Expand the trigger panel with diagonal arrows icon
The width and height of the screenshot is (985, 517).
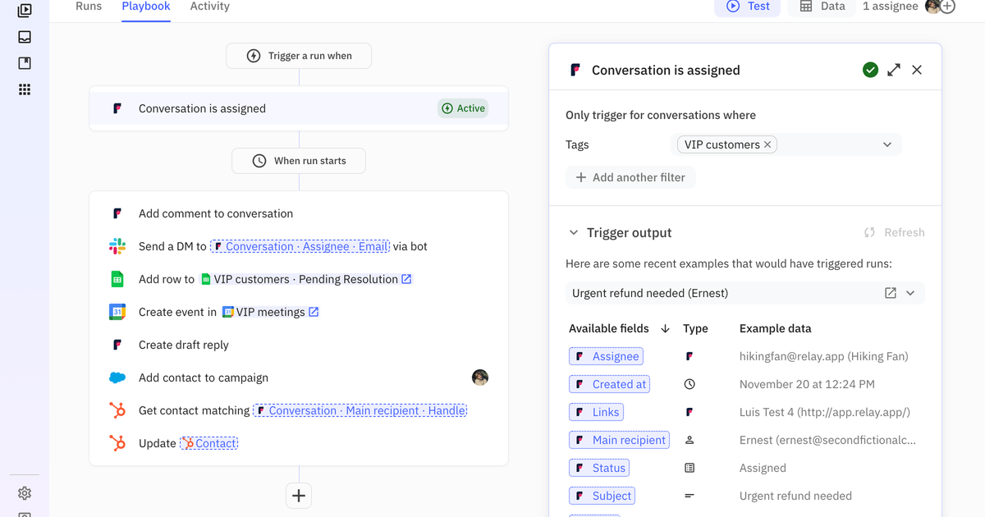pyautogui.click(x=893, y=70)
